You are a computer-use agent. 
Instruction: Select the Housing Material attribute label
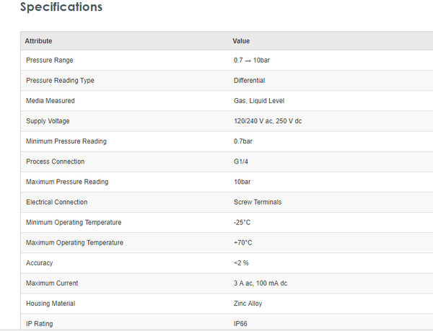(x=51, y=304)
